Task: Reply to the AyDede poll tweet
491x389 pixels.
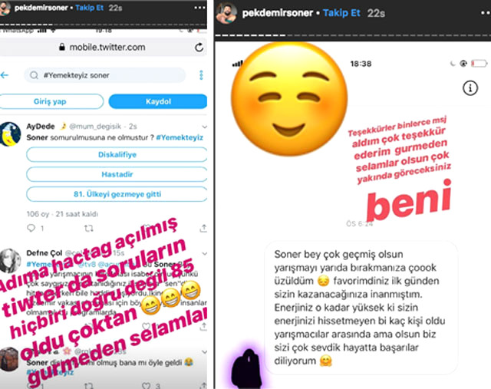Action: tap(31, 228)
